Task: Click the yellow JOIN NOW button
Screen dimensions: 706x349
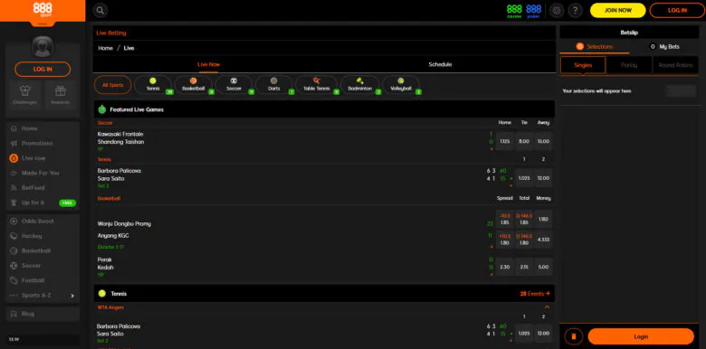Action: pyautogui.click(x=617, y=10)
